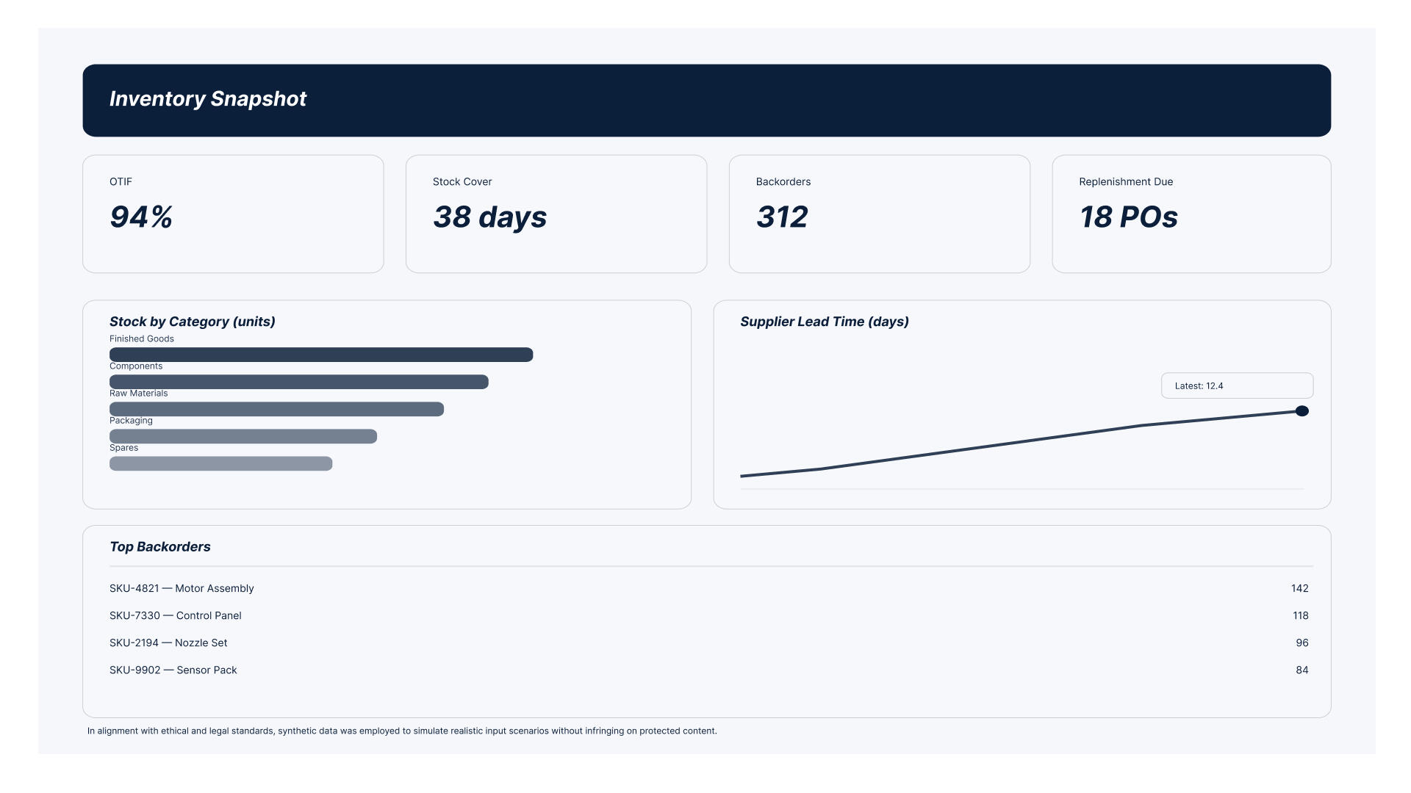Click the Finished Goods bar

click(x=321, y=355)
